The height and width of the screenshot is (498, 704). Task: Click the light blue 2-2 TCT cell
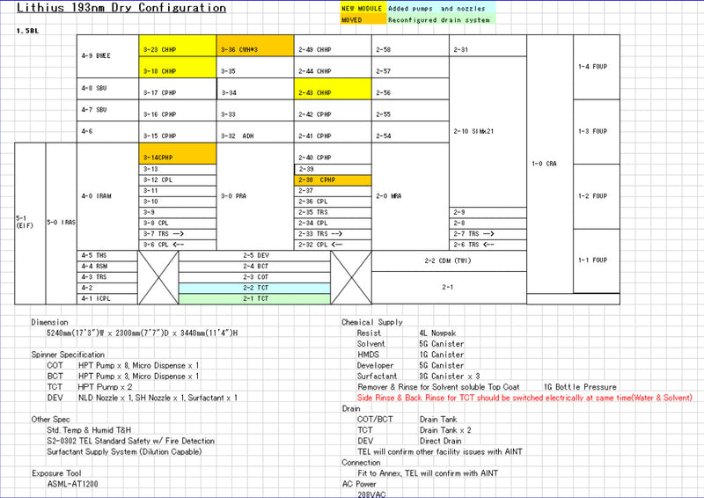[254, 288]
